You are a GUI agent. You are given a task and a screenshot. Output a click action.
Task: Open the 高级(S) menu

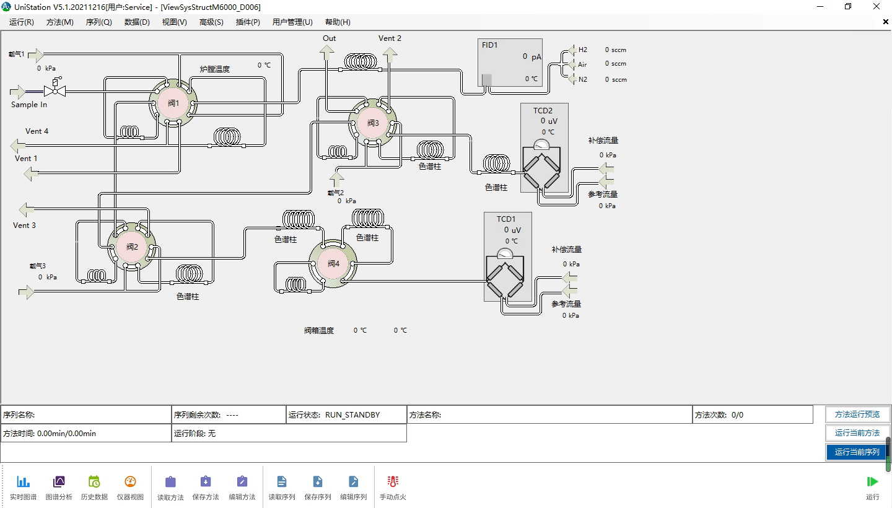(211, 22)
